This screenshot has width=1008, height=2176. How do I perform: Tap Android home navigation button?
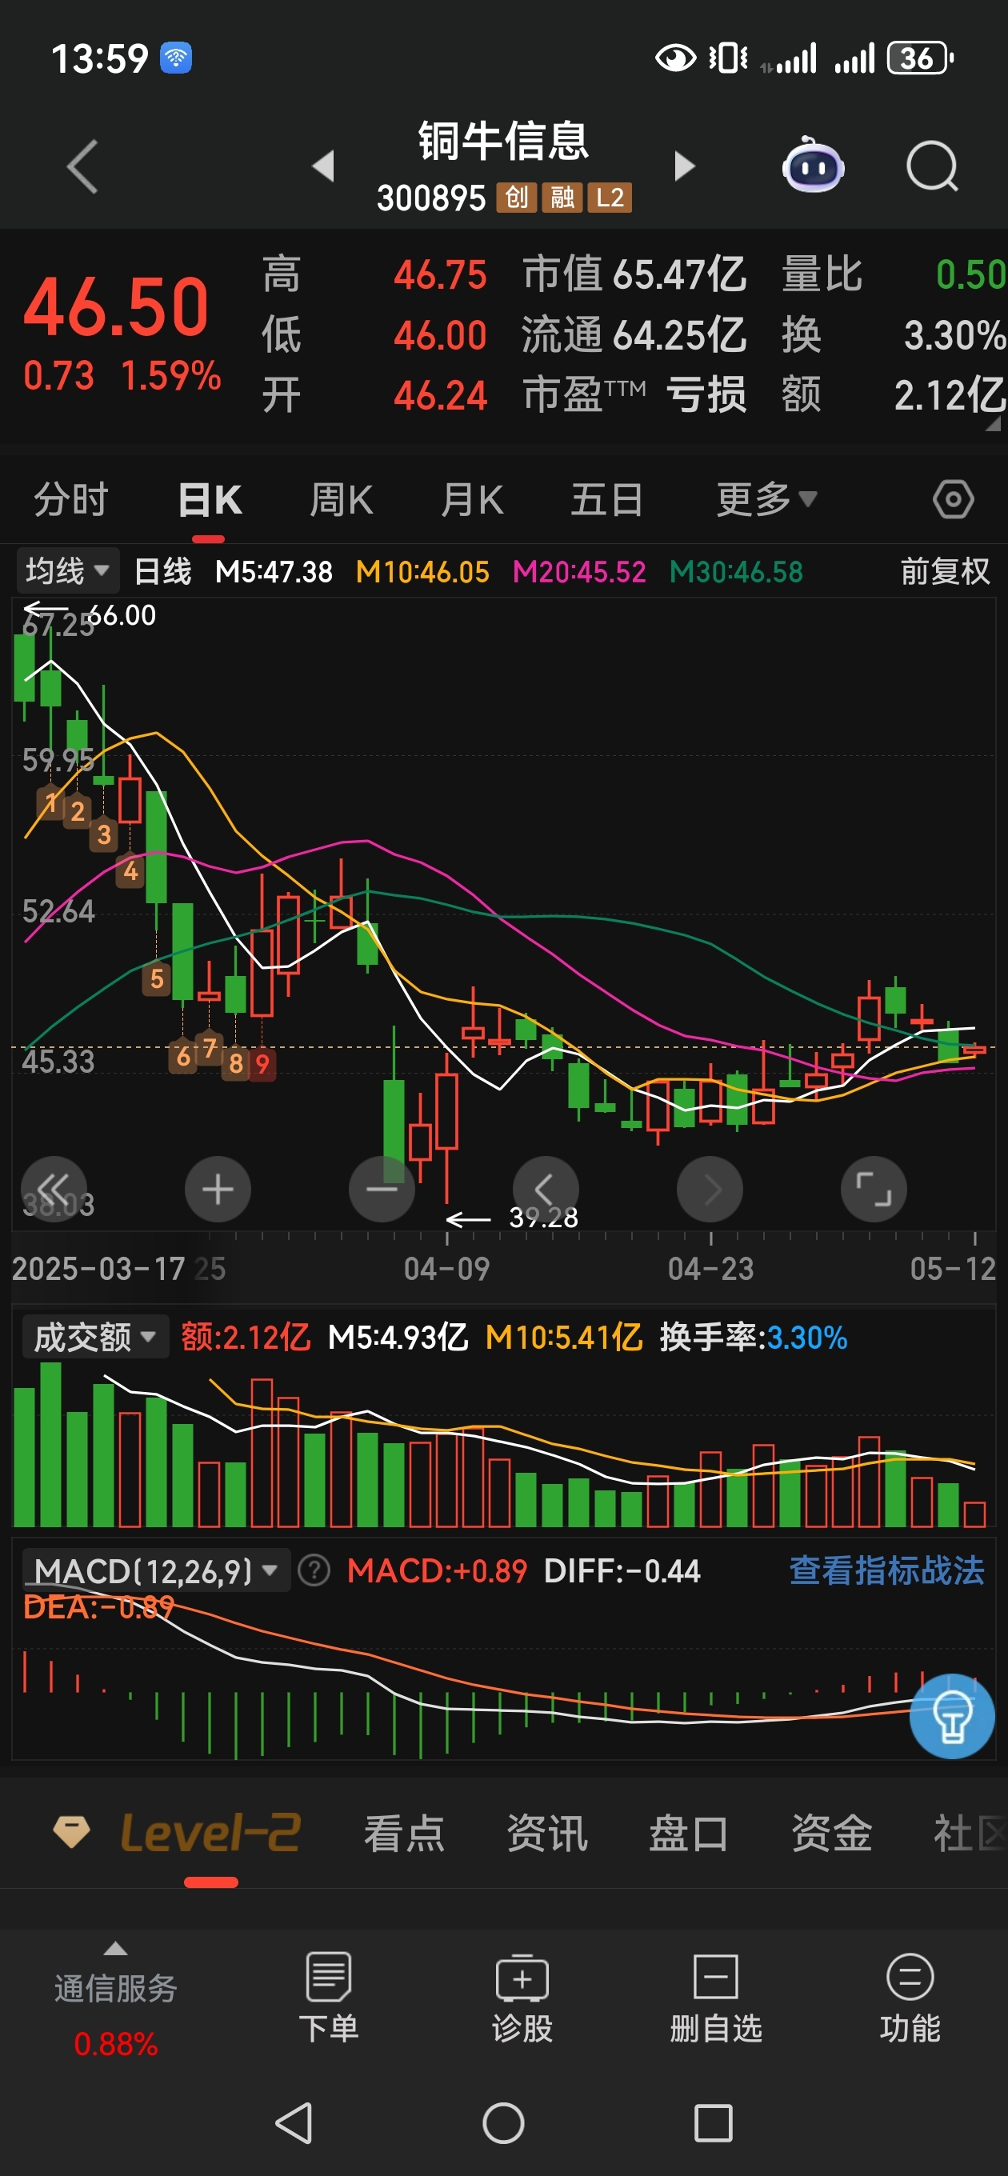coord(503,2122)
